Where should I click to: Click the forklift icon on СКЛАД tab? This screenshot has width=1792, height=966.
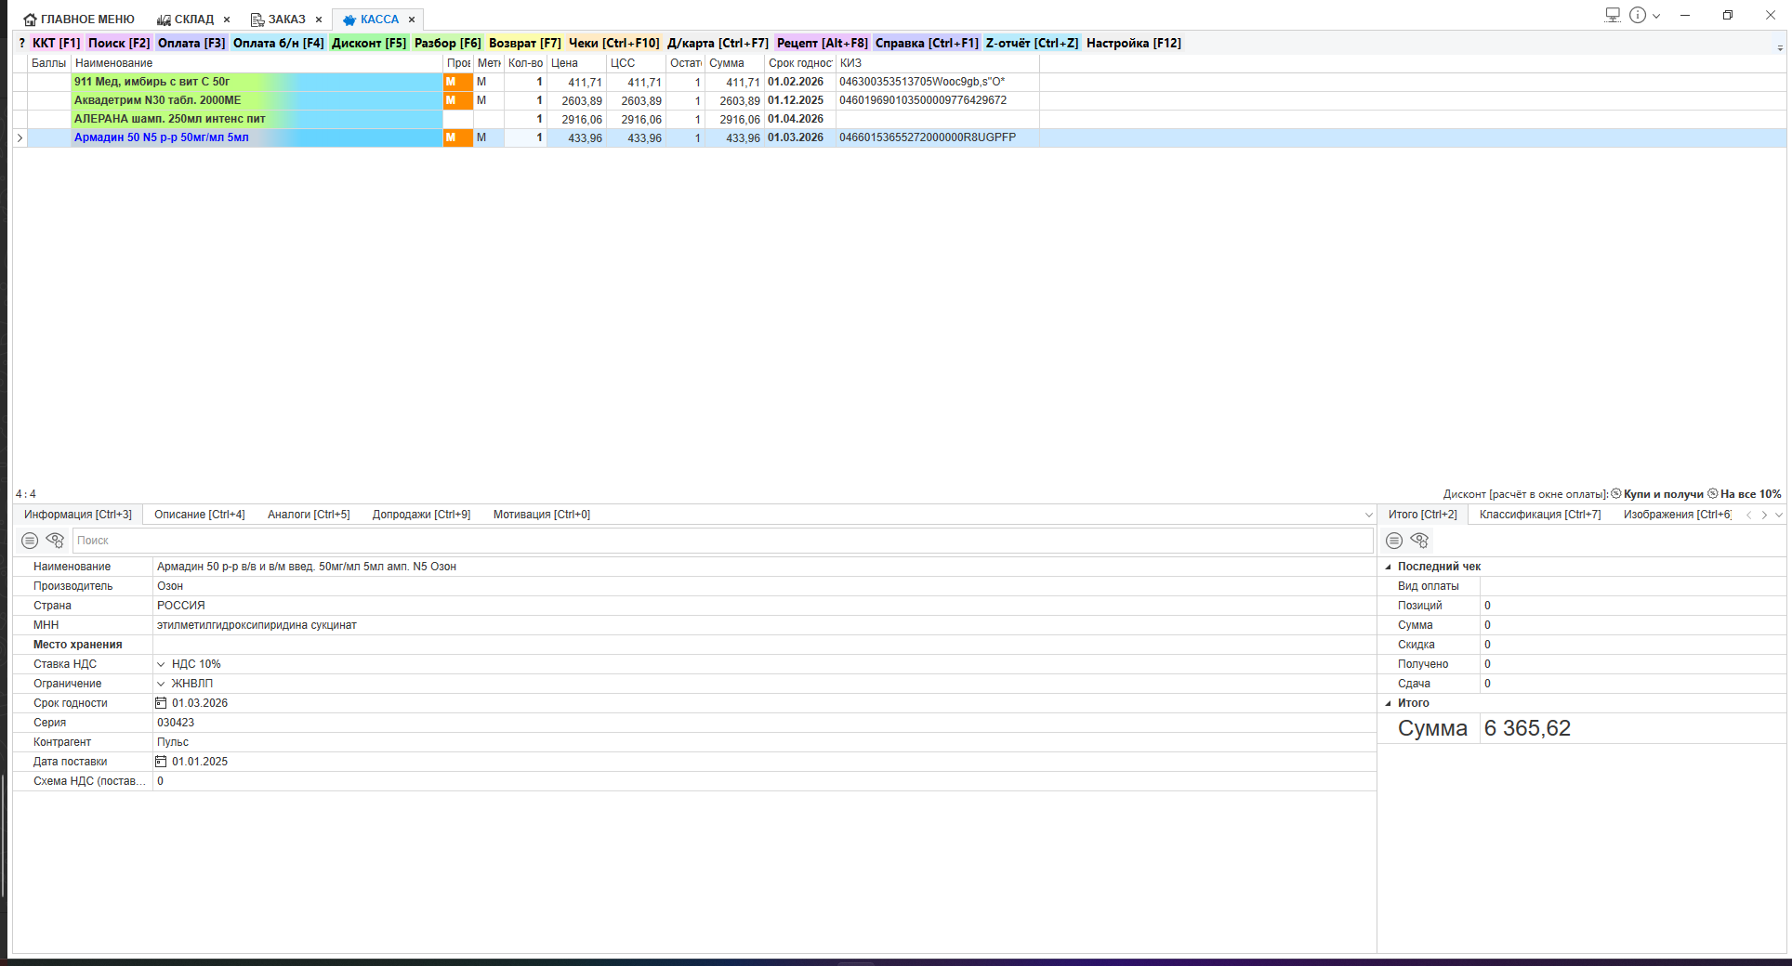point(165,20)
